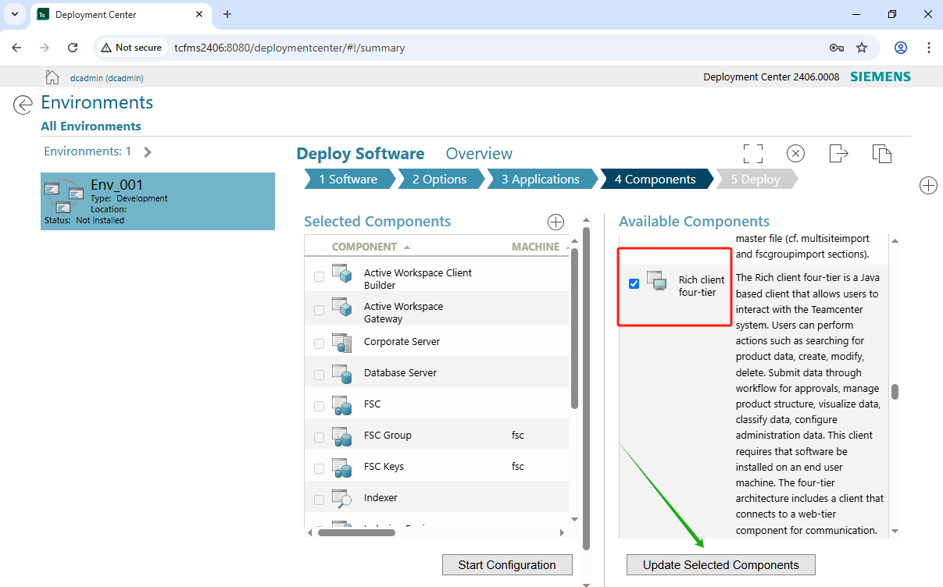Click the fsc machine cell for FSC Keys

(517, 467)
